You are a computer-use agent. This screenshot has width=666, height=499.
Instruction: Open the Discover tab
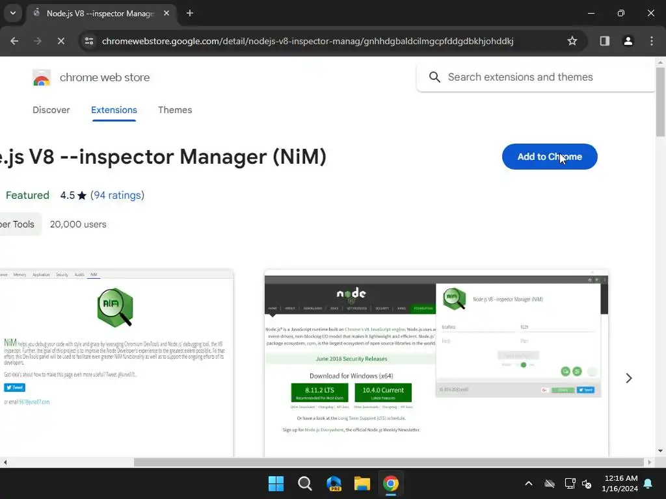pos(51,110)
